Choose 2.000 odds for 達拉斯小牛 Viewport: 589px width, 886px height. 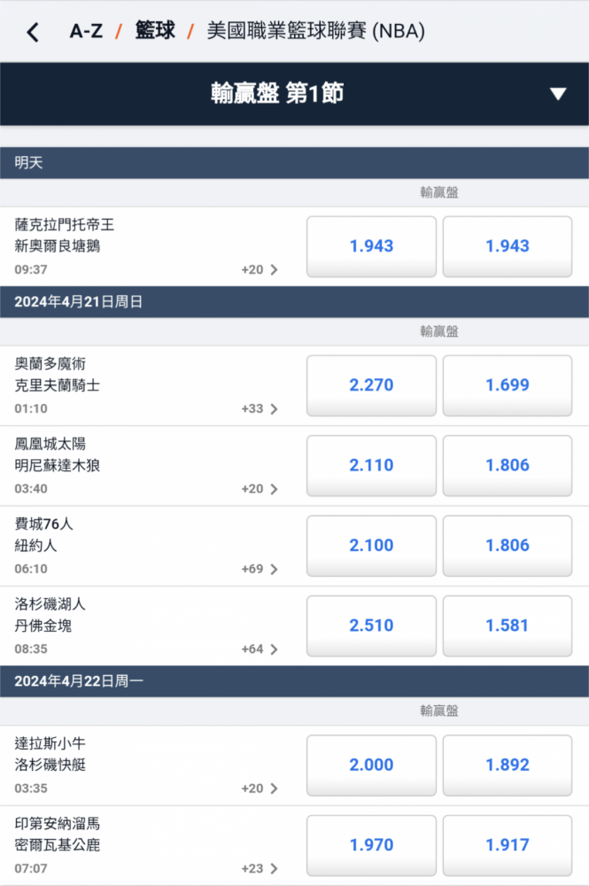(371, 765)
